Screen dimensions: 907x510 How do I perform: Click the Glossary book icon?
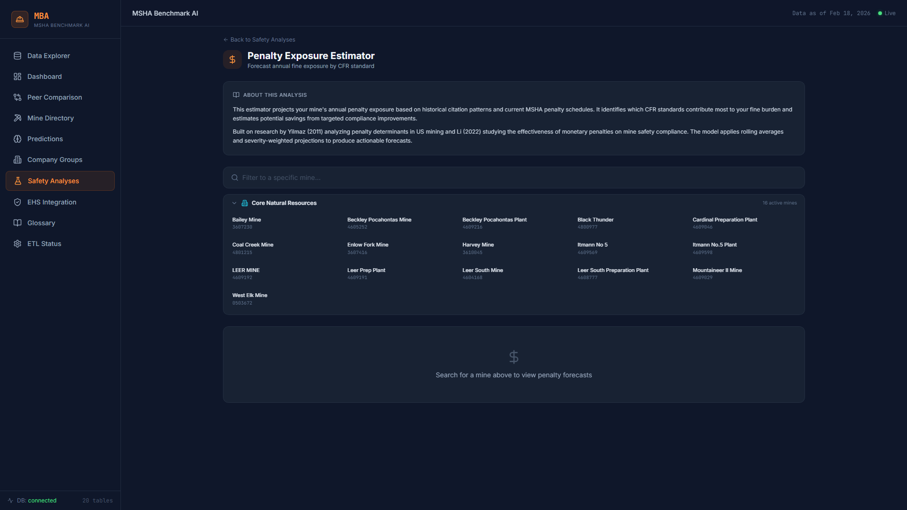(x=17, y=223)
